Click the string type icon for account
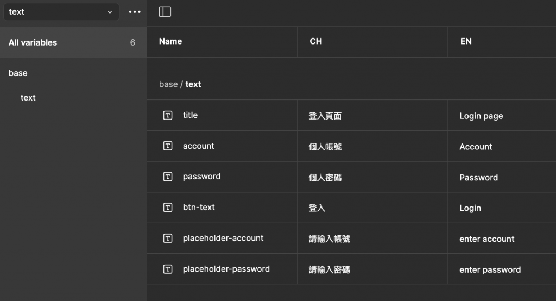 168,146
